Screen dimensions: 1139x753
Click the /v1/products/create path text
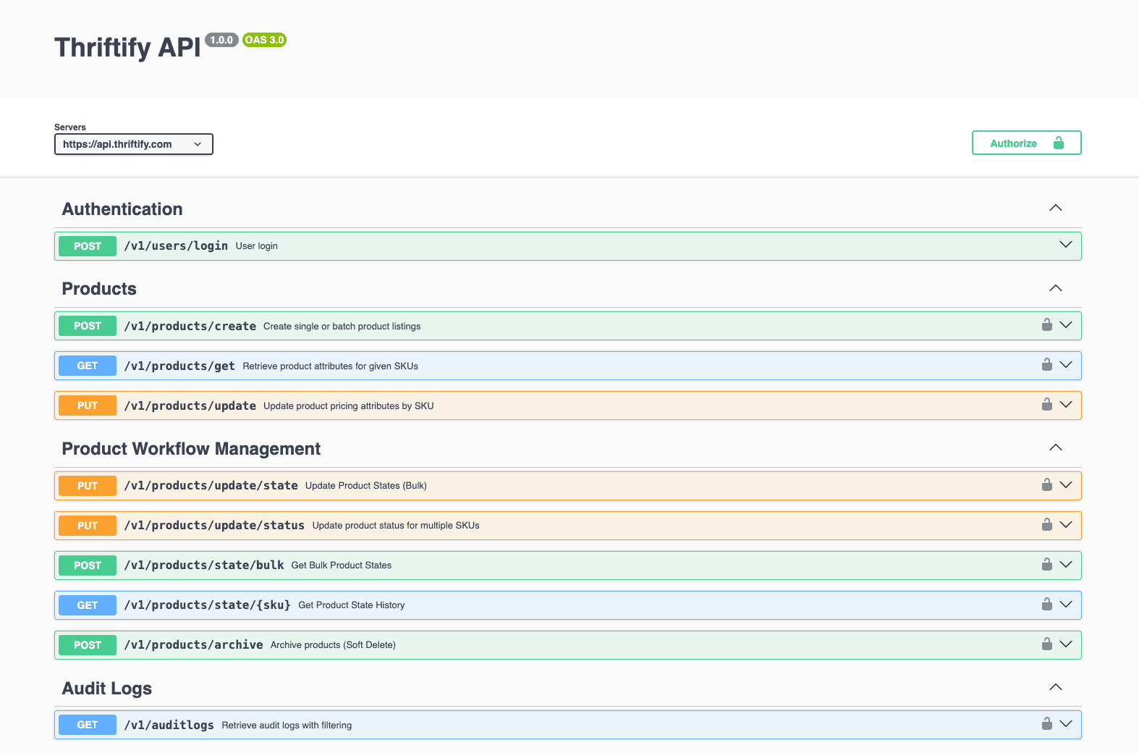click(x=190, y=327)
